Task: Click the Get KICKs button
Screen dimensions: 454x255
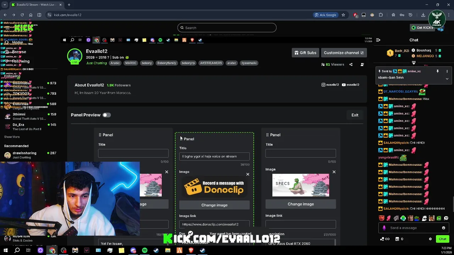Action: point(422,28)
